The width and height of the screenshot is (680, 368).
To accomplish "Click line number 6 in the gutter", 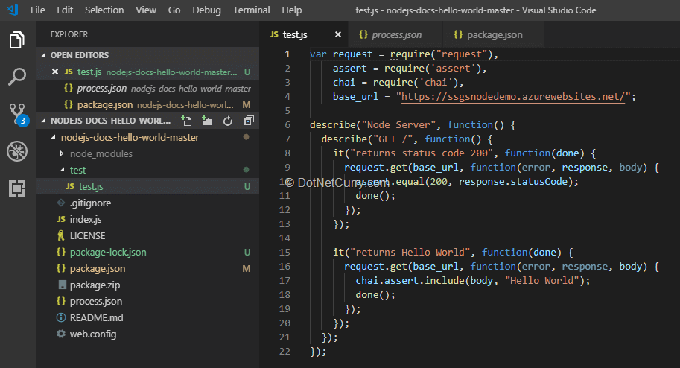I will pyautogui.click(x=287, y=125).
